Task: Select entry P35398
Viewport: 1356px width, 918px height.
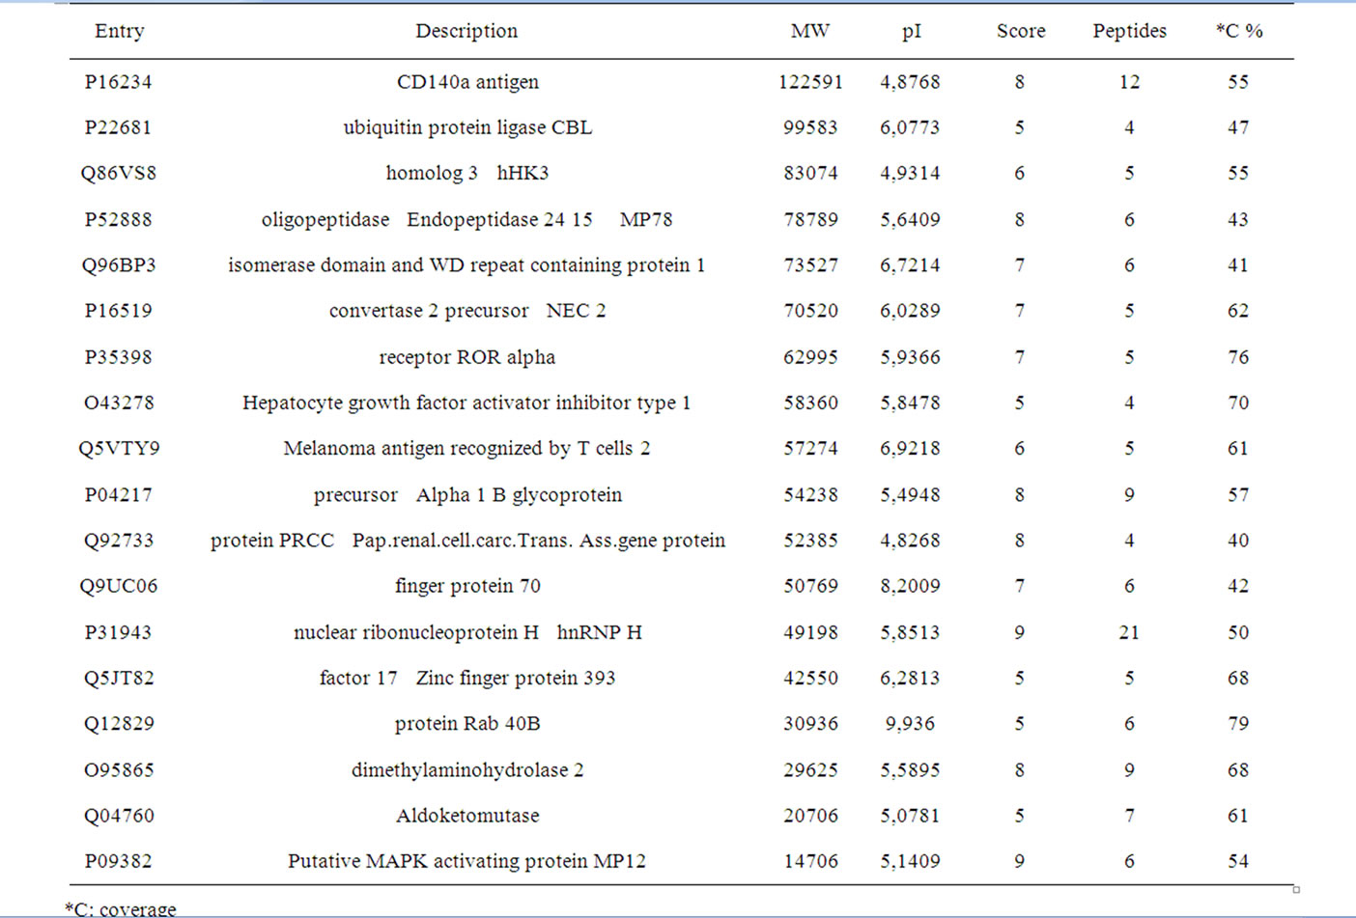Action: pos(118,357)
